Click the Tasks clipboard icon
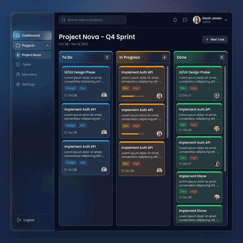Screen dimensions: 243x243 click(x=18, y=65)
